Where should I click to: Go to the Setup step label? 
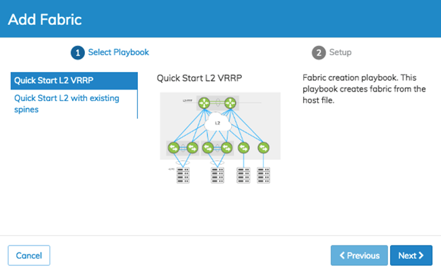(340, 52)
